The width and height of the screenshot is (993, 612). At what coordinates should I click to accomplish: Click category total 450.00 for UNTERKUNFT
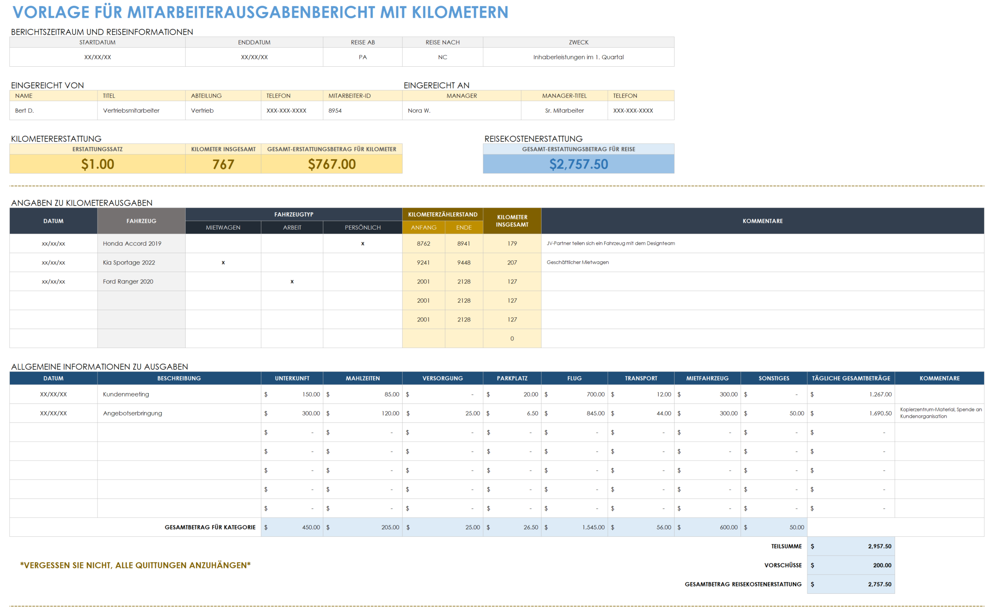[x=292, y=527]
